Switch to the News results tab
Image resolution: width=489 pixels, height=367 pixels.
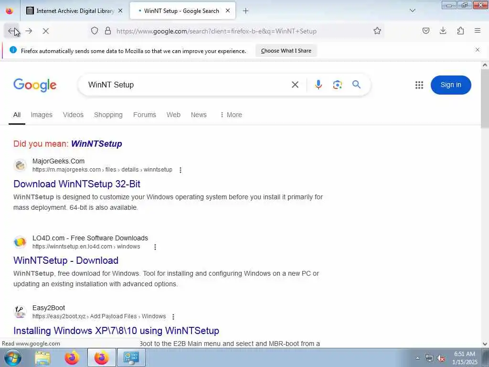pyautogui.click(x=199, y=115)
